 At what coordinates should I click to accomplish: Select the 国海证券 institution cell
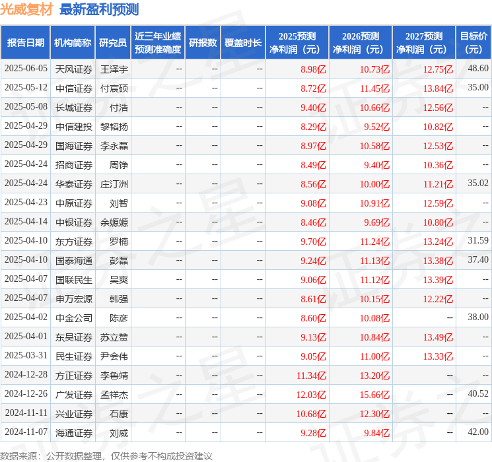click(74, 146)
